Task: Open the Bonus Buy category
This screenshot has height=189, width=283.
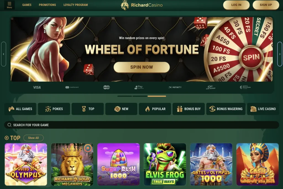Action: point(188,109)
